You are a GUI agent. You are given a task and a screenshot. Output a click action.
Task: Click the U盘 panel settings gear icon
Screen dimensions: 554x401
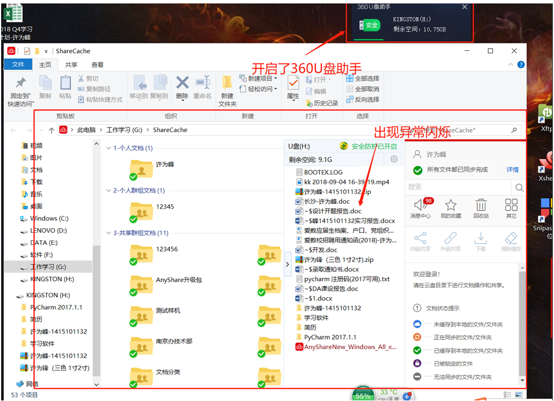pyautogui.click(x=394, y=159)
